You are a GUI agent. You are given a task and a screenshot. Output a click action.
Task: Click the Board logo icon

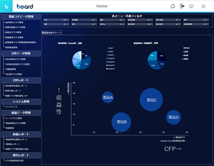6,6
